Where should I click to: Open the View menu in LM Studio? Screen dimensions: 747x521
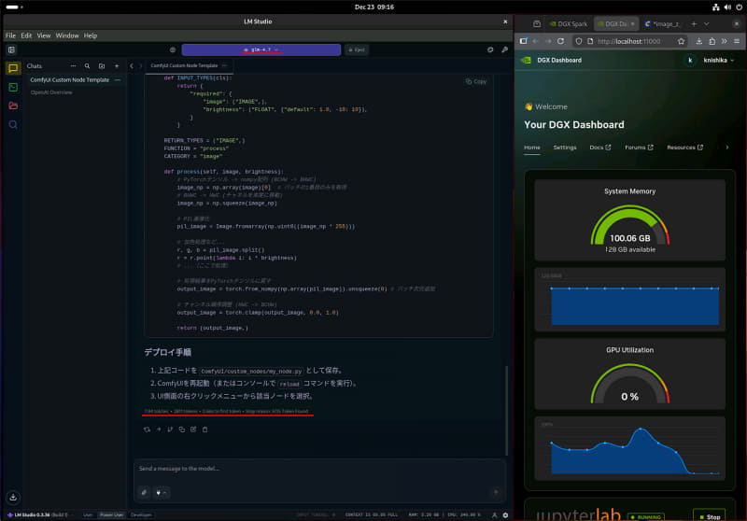point(43,35)
